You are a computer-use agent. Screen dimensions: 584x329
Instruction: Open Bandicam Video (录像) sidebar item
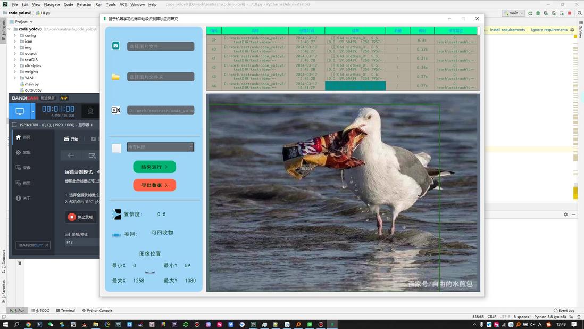pos(23,168)
